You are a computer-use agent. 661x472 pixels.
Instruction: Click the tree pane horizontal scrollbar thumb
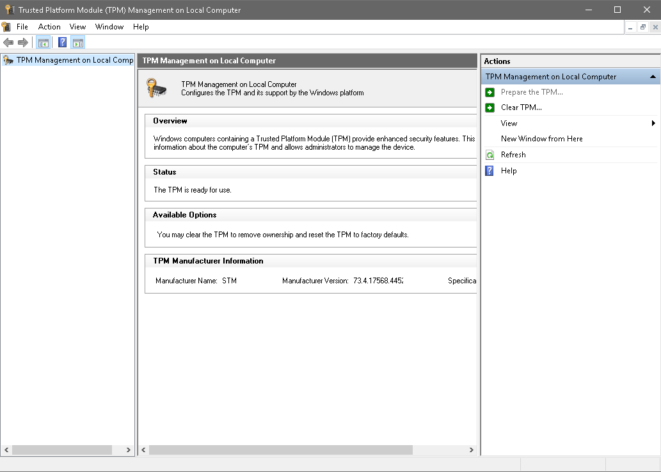62,450
